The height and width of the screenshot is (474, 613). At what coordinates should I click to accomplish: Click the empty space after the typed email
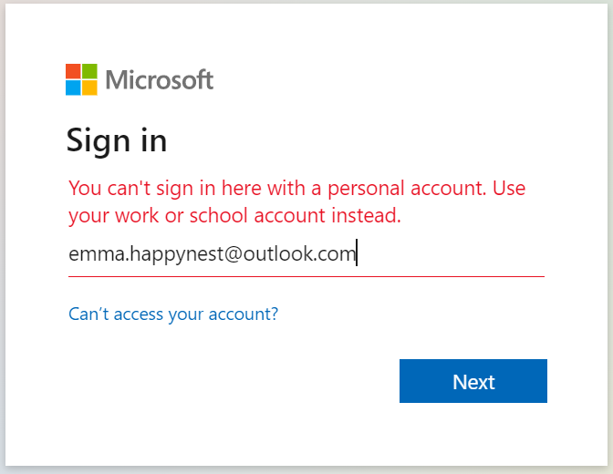[x=450, y=254]
